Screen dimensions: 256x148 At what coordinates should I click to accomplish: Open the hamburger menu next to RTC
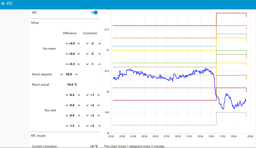click(x=3, y=4)
